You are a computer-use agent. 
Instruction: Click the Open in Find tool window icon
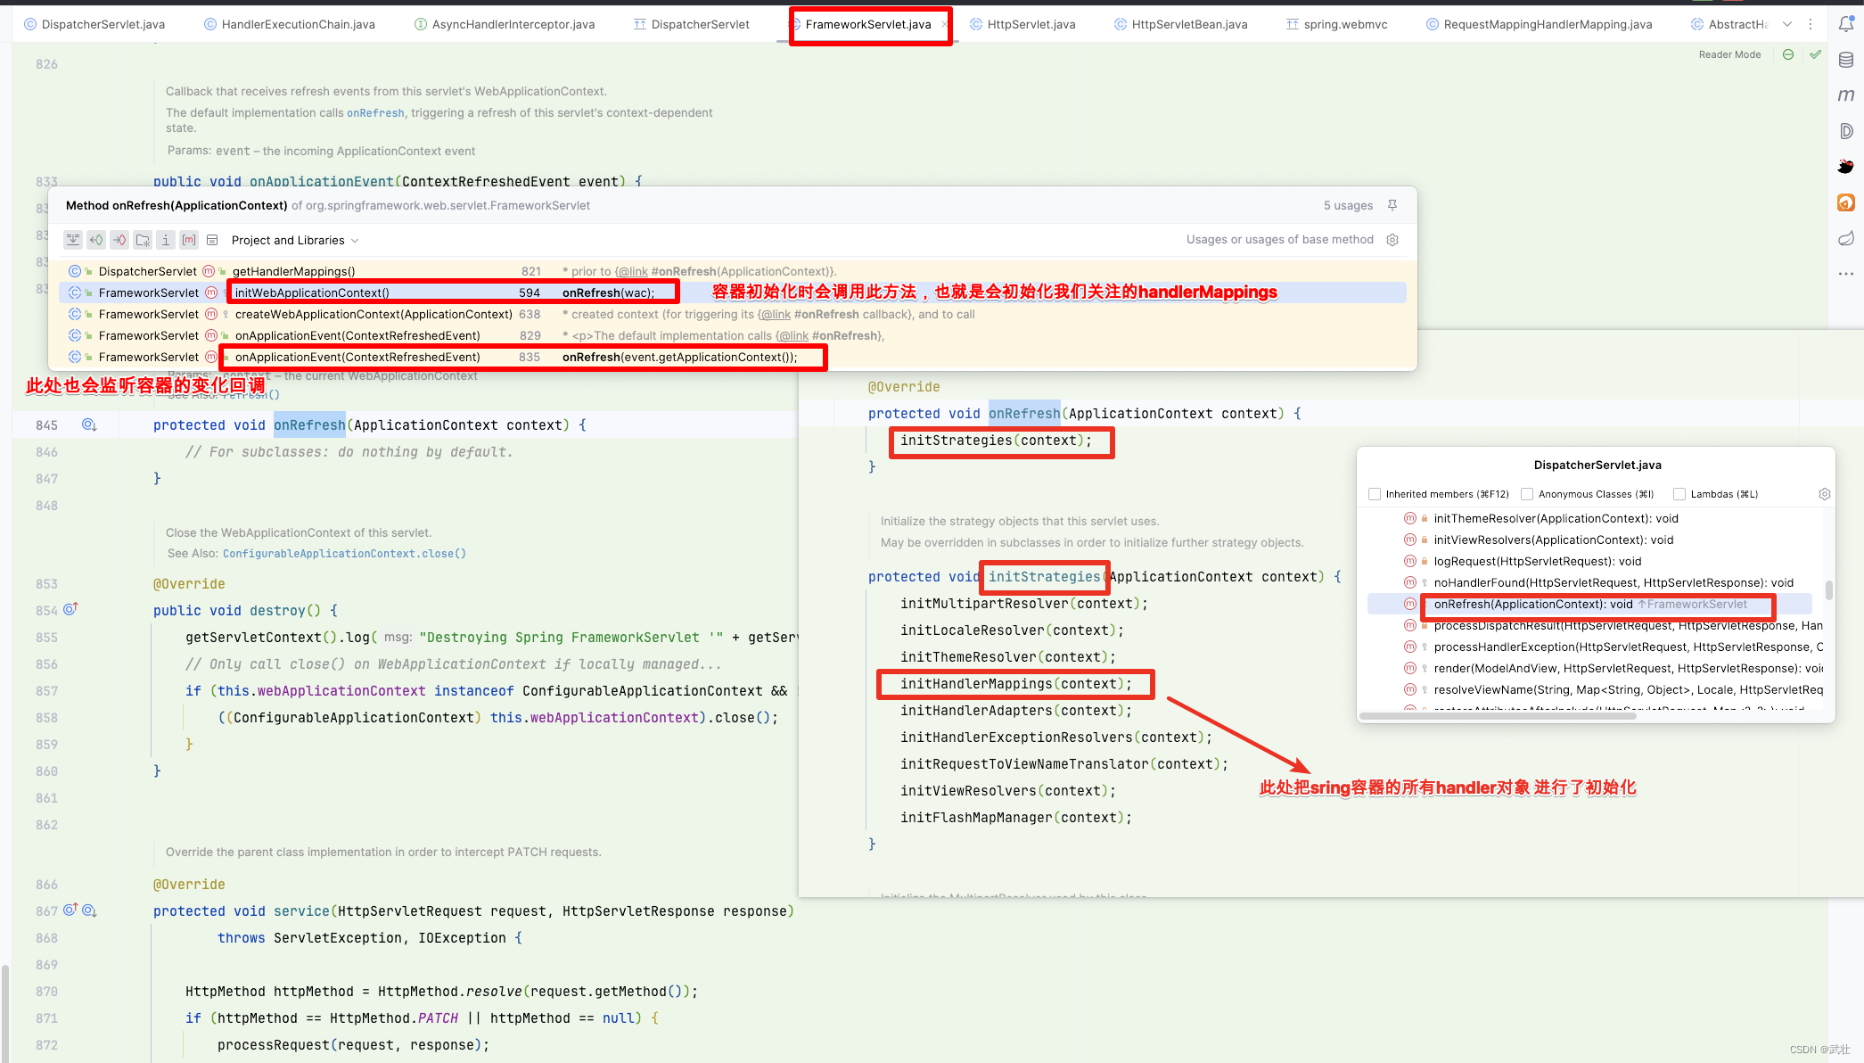pos(73,240)
